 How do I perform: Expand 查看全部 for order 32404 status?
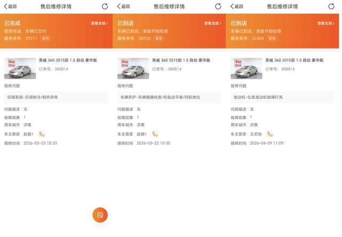325,23
